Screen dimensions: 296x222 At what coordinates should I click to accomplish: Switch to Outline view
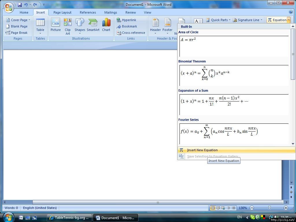(x=228, y=208)
